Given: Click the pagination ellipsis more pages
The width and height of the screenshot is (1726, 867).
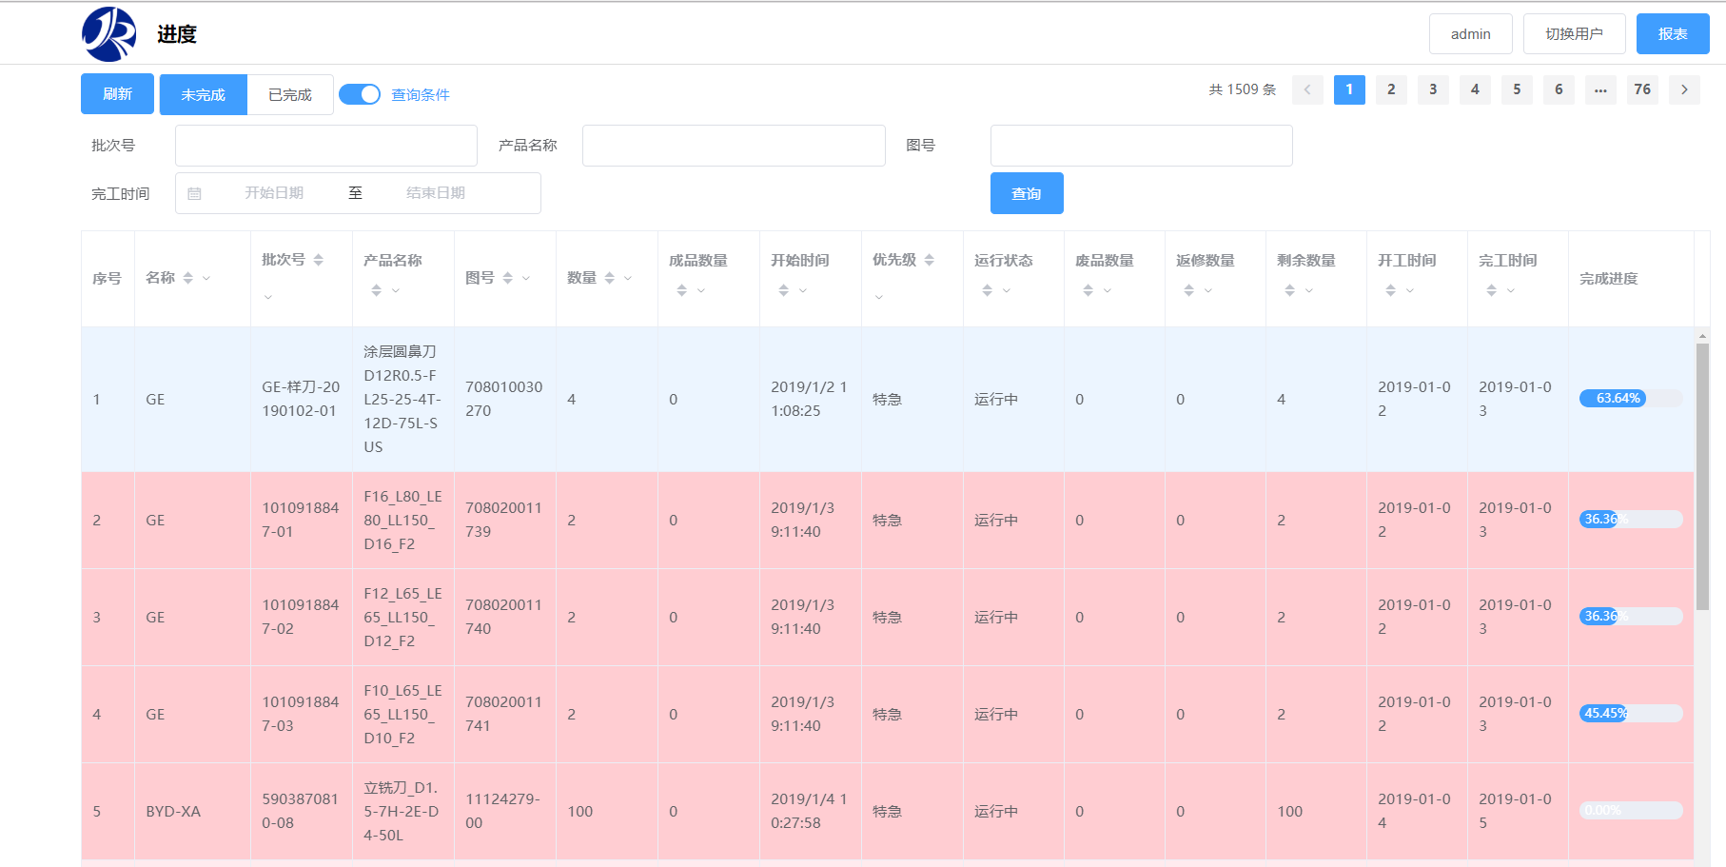Looking at the screenshot, I should click(x=1600, y=89).
